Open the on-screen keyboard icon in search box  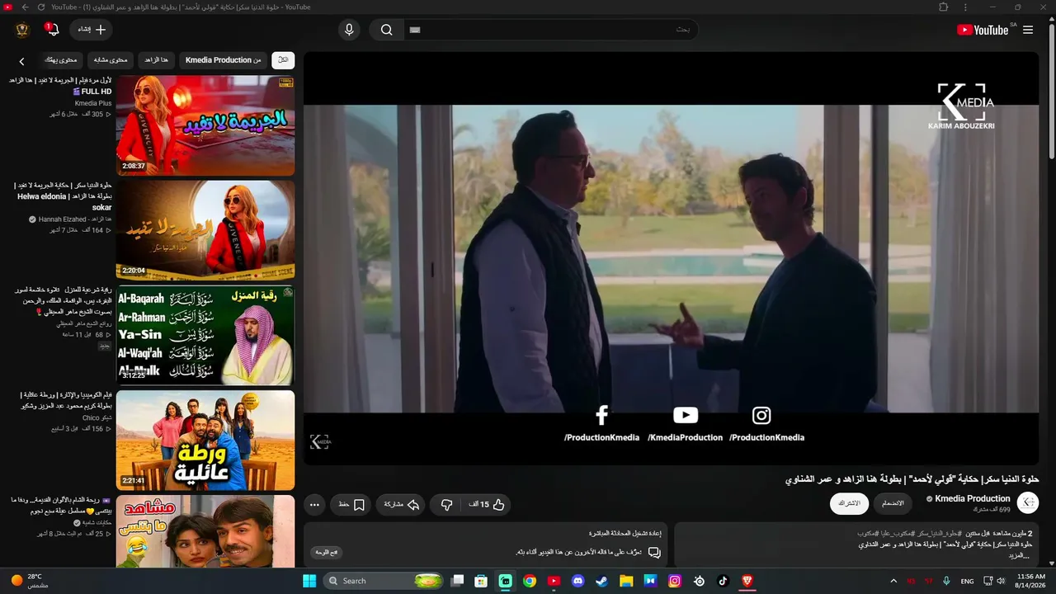pos(415,30)
